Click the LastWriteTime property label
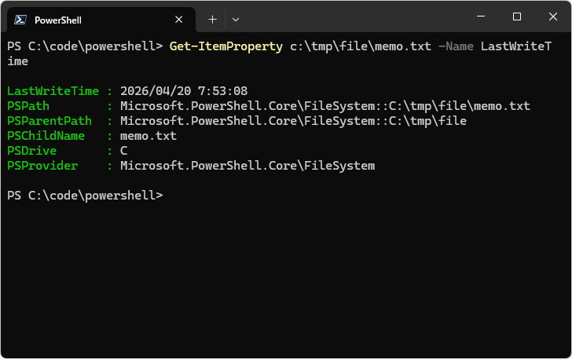 (x=53, y=91)
